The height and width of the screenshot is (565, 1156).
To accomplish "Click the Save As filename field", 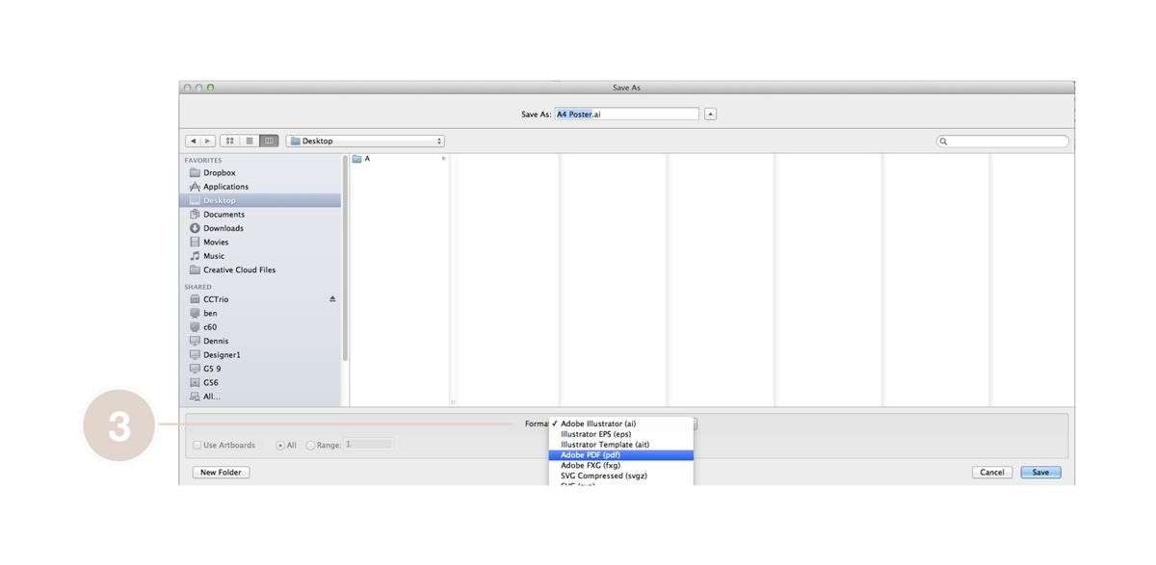I will (627, 114).
